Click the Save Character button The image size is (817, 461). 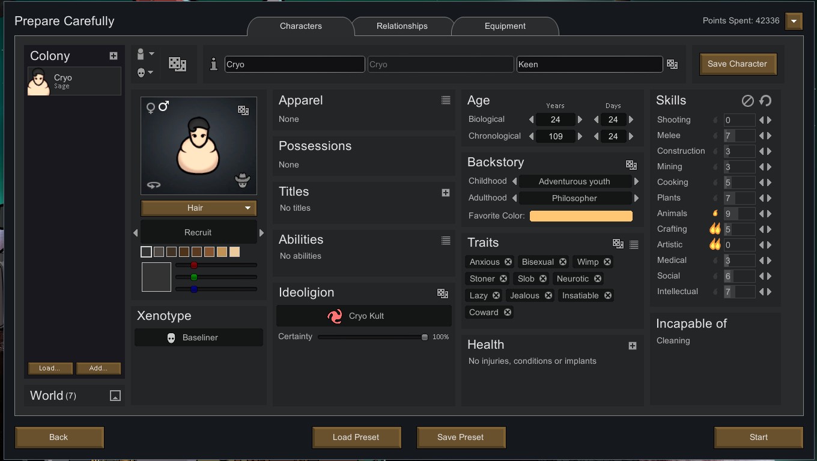click(x=738, y=64)
